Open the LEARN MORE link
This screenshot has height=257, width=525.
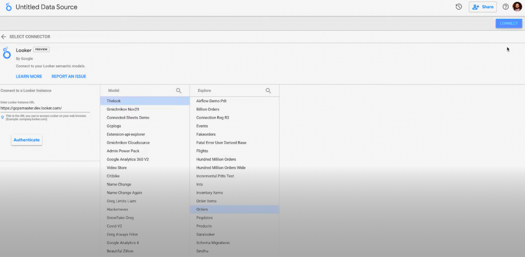[x=29, y=76]
